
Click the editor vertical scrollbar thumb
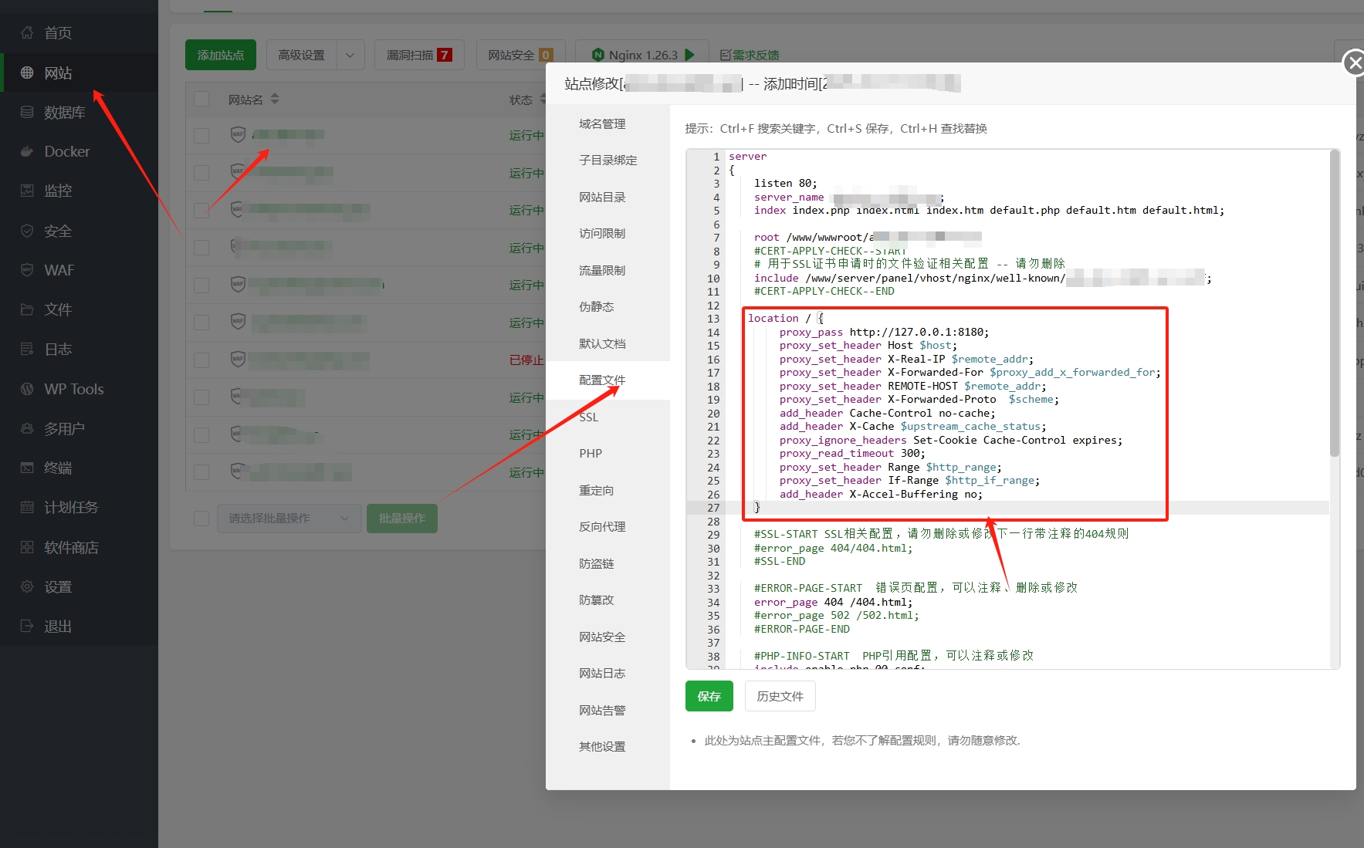(1334, 302)
